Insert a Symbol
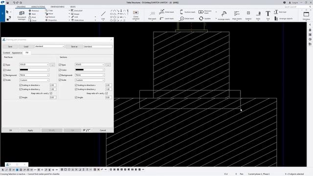The image size is (313, 176). pos(248,15)
